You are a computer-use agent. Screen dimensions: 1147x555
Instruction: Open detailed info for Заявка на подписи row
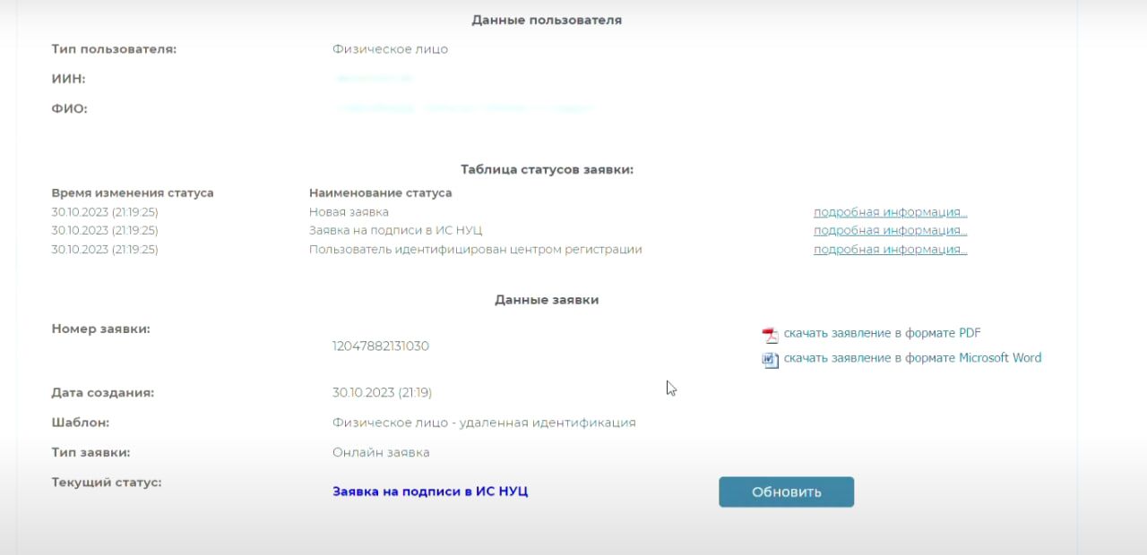(x=890, y=230)
